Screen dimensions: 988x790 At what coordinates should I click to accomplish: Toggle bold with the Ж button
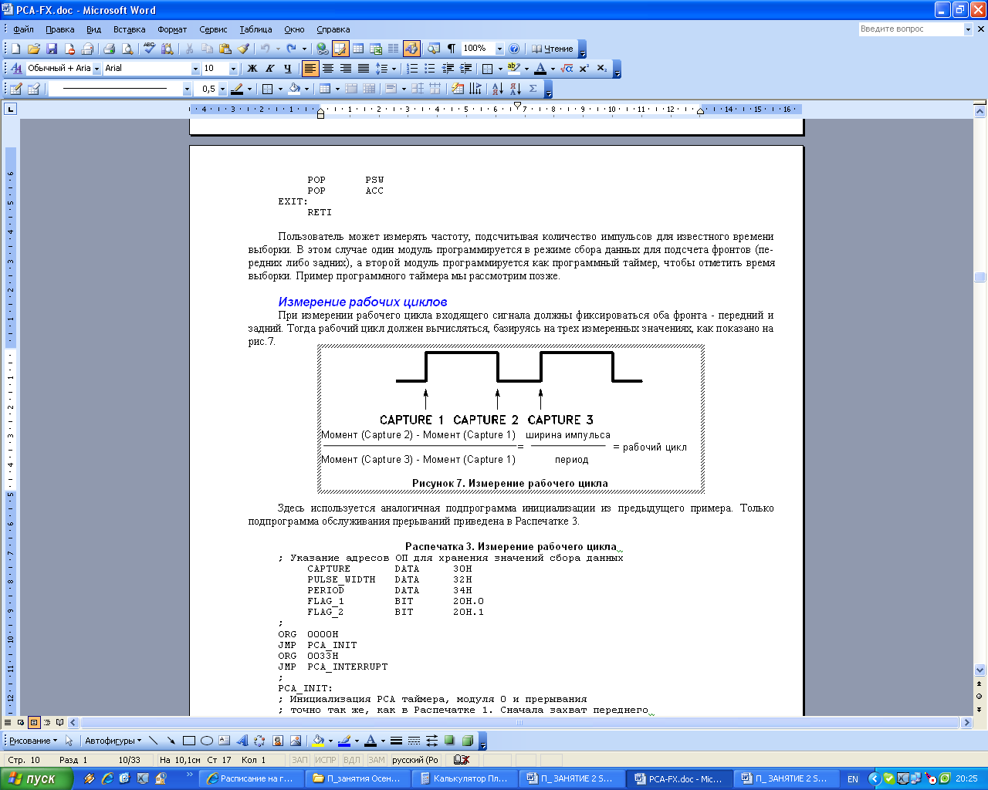[x=252, y=69]
